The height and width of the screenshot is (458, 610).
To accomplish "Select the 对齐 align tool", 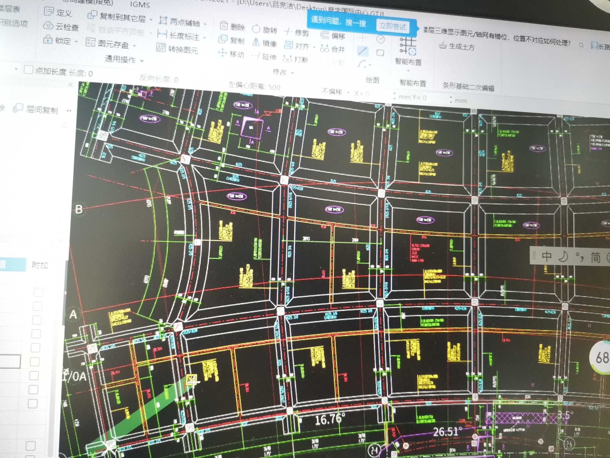I will click(296, 46).
